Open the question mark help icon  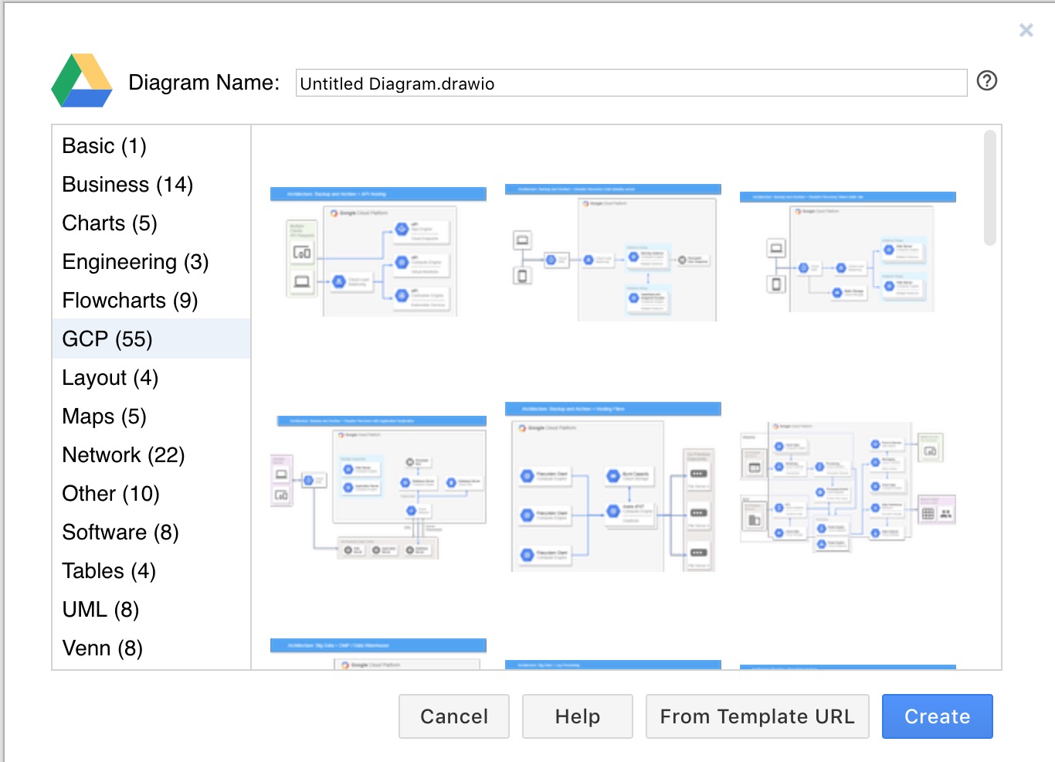986,80
